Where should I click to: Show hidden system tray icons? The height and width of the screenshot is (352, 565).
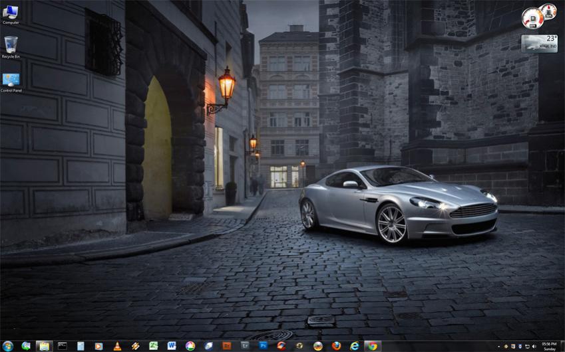tap(498, 347)
